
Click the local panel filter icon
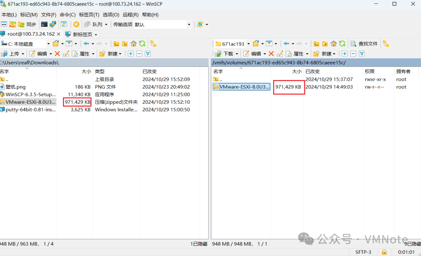tap(69, 44)
